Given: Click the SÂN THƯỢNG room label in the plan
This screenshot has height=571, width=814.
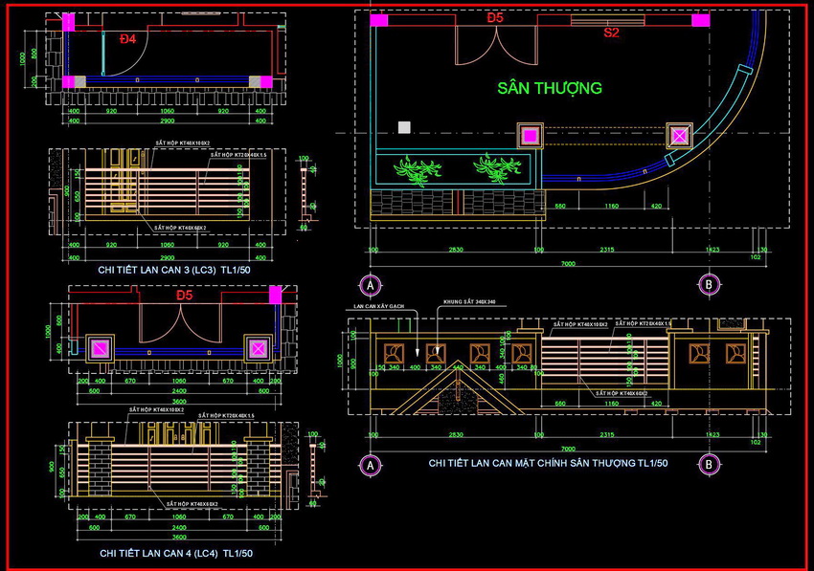Looking at the screenshot, I should point(550,88).
